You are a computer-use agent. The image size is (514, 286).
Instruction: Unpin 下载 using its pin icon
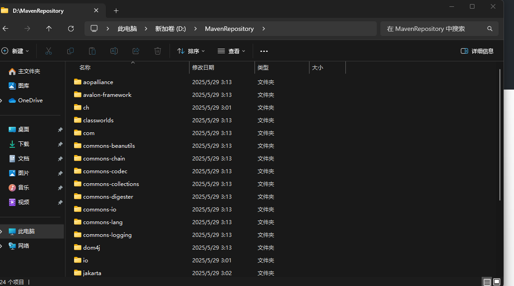[60, 144]
